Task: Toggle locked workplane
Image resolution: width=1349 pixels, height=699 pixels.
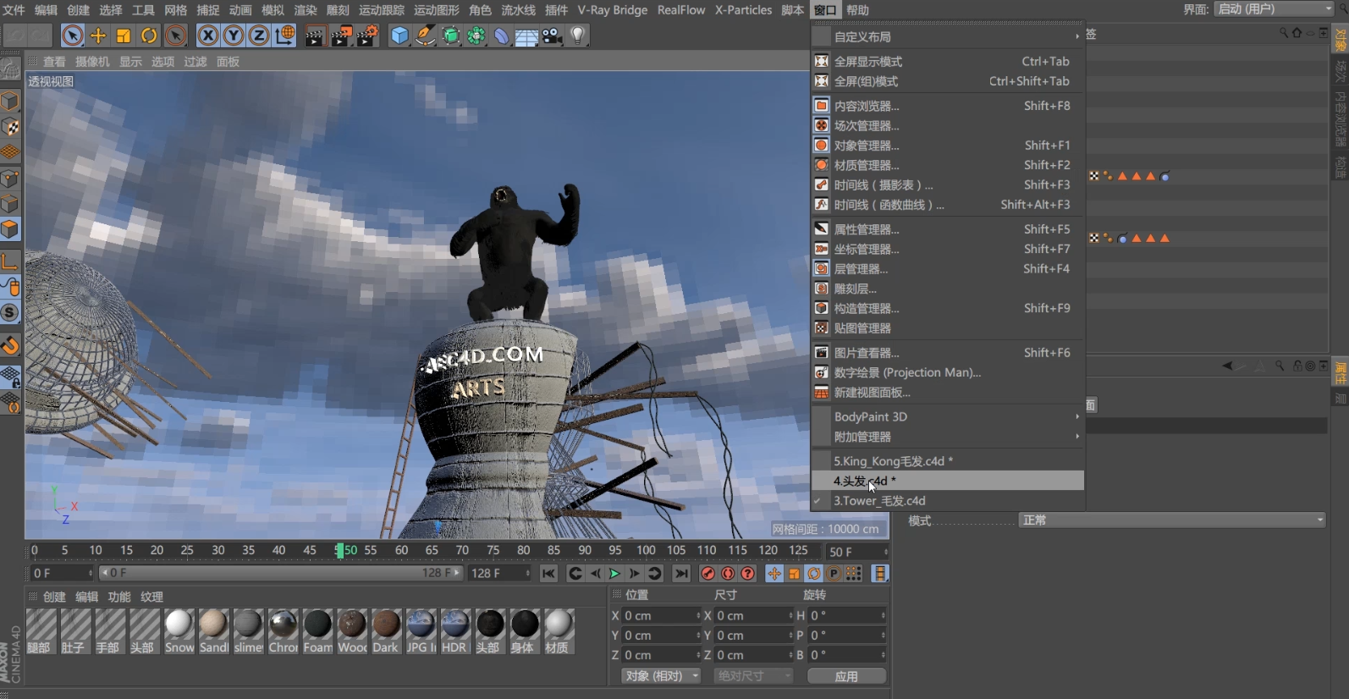Action: [x=10, y=377]
